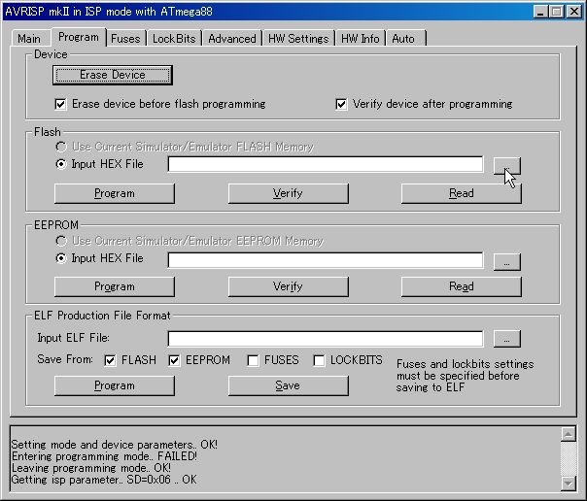Click the Flash HEX file path field
Viewport: 587px width, 501px height.
tap(326, 164)
